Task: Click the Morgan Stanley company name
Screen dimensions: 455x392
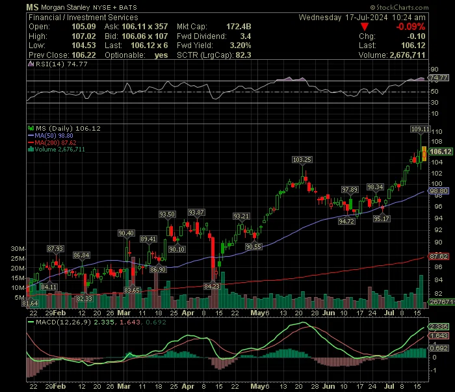Action: coord(65,8)
